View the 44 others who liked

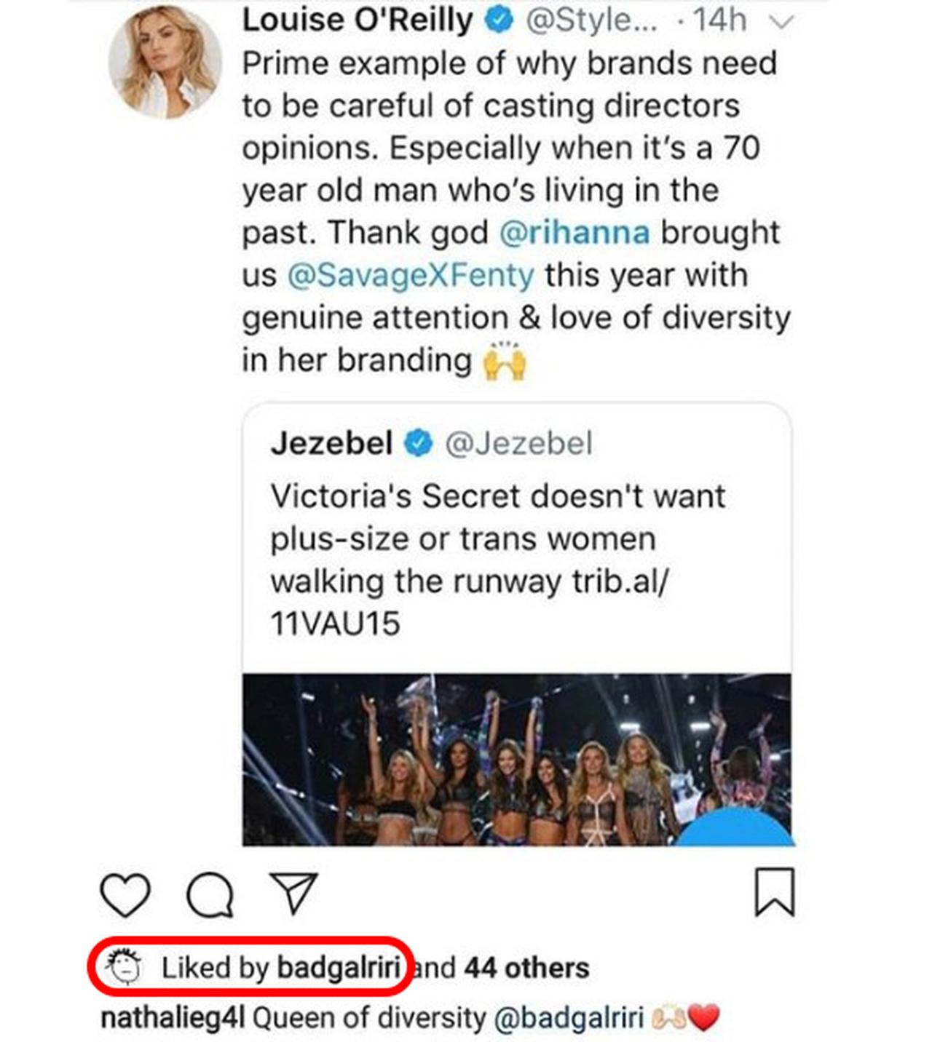click(526, 968)
